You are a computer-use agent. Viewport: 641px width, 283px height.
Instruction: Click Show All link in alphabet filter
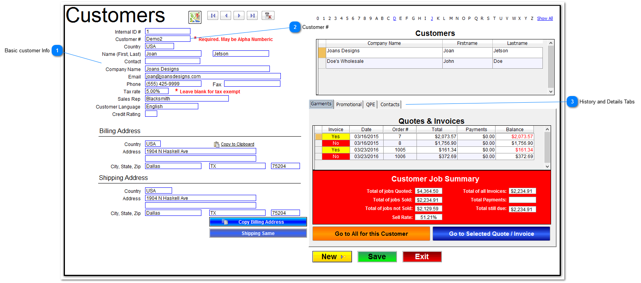tap(544, 18)
